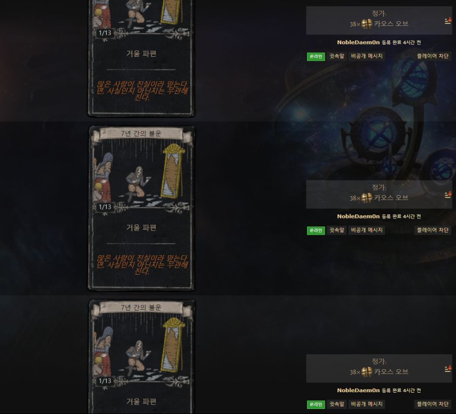Click the Chaos Orb icon in bottom listing
The image size is (456, 414).
[367, 372]
